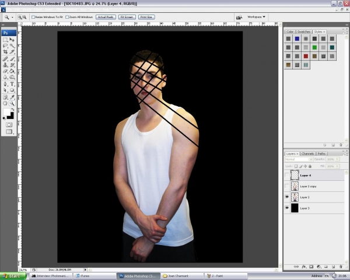Screen dimensions: 350x280
Task: Select the Pen tool
Action: pyautogui.click(x=5, y=84)
